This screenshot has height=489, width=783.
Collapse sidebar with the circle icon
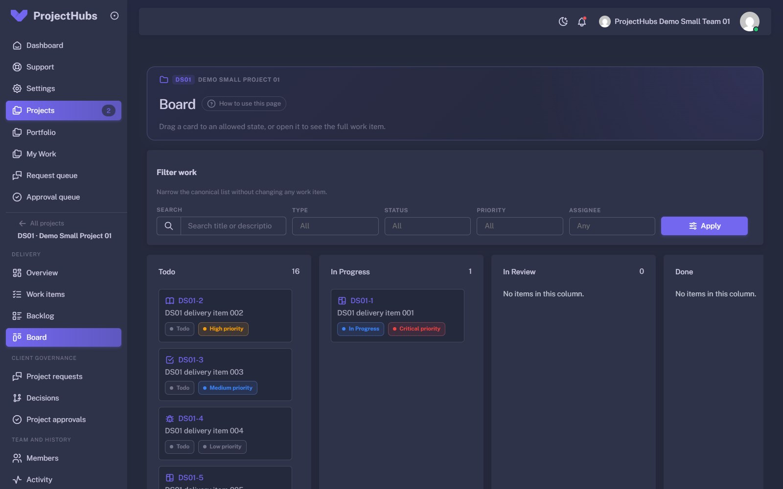coord(115,16)
